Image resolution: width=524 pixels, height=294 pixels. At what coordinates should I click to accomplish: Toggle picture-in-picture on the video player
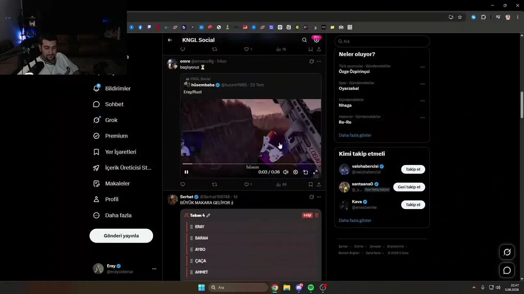pyautogui.click(x=305, y=172)
